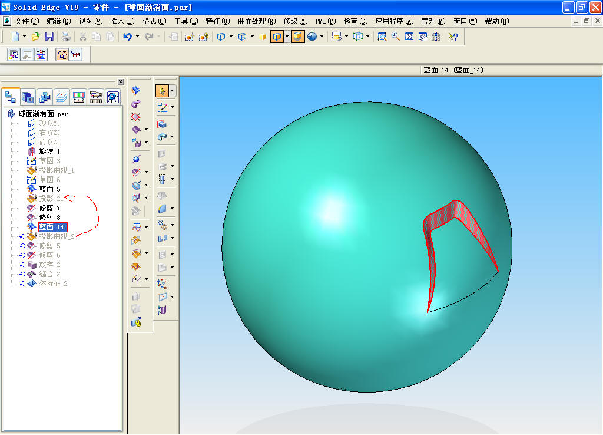Fit the view with the Fit icon
The image size is (603, 435).
409,37
